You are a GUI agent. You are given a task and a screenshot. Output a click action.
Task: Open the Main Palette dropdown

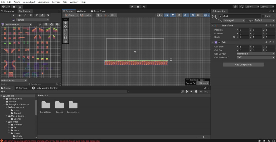(x=19, y=25)
